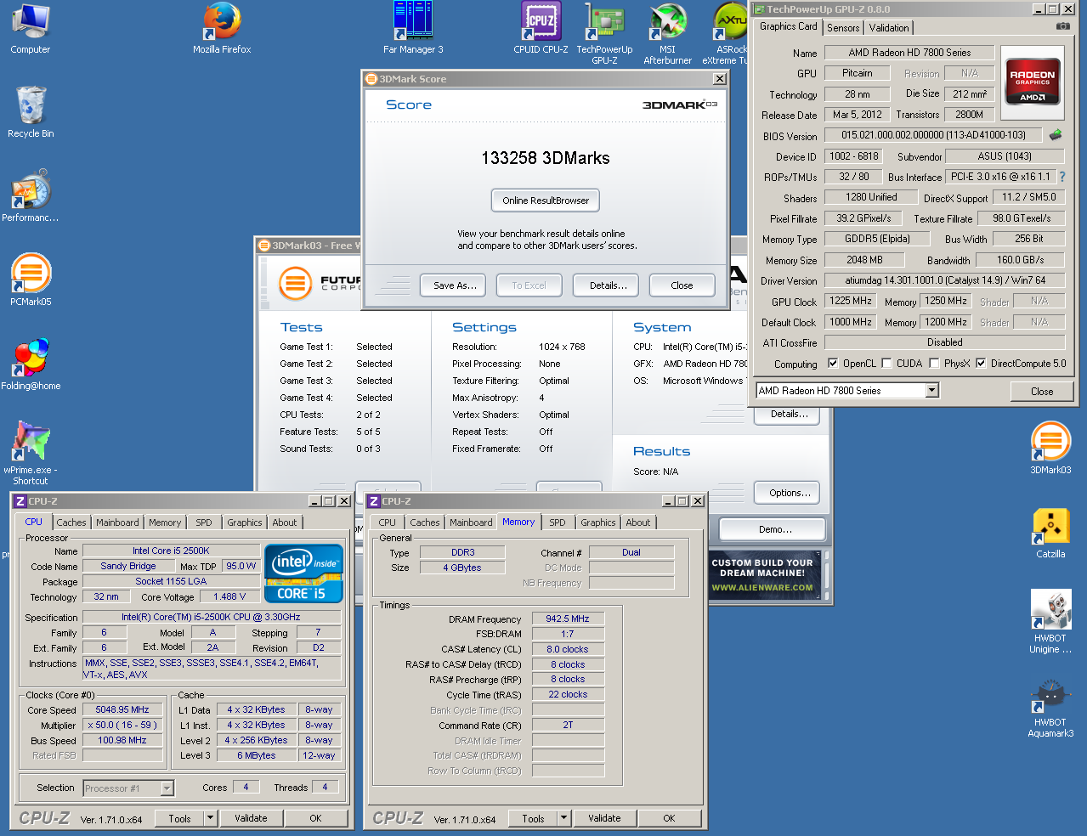
Task: Open the Folding@home shortcut
Action: pos(31,364)
